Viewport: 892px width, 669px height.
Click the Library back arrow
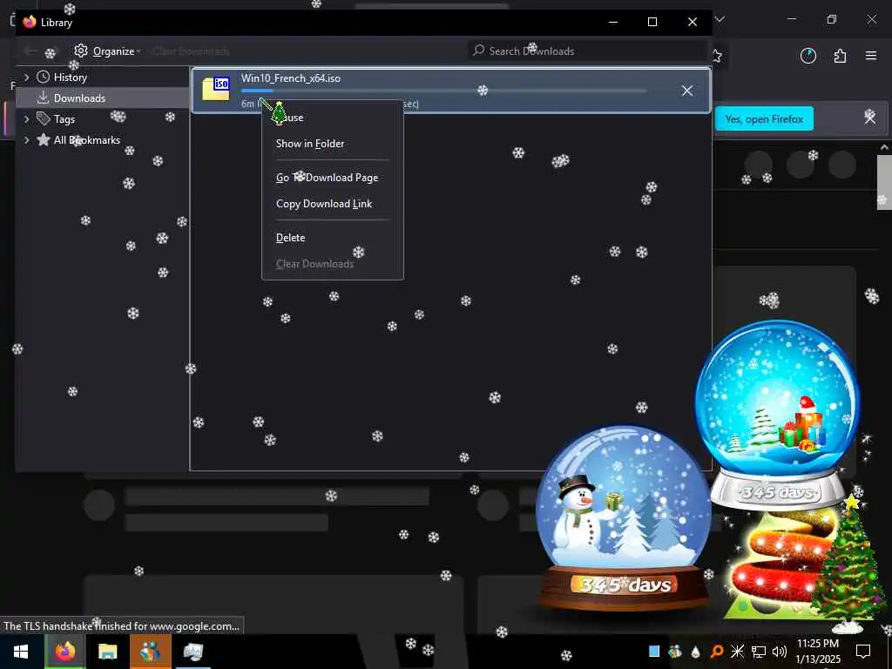(30, 51)
